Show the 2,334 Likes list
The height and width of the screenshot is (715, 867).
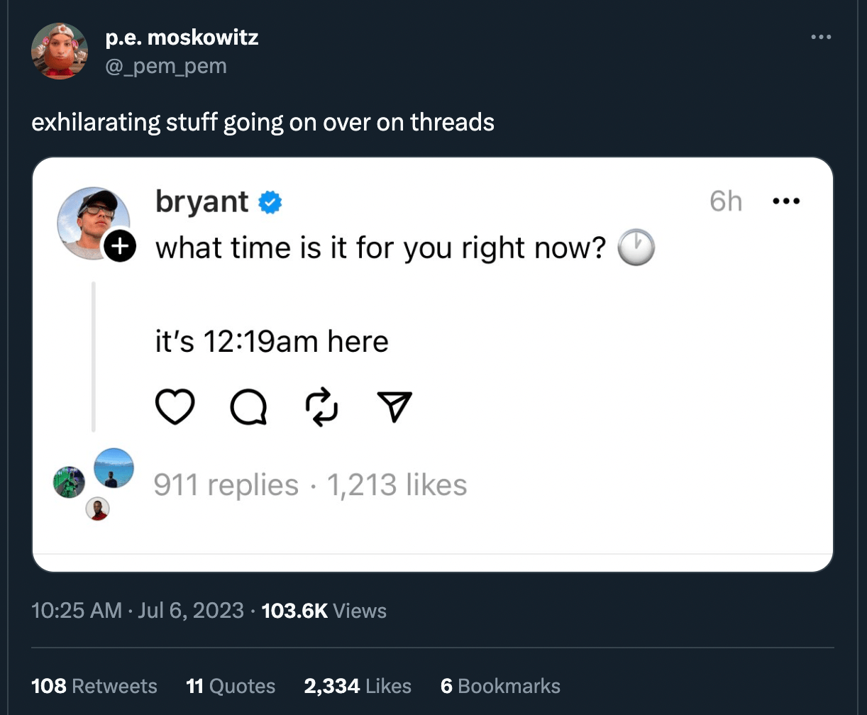[357, 686]
